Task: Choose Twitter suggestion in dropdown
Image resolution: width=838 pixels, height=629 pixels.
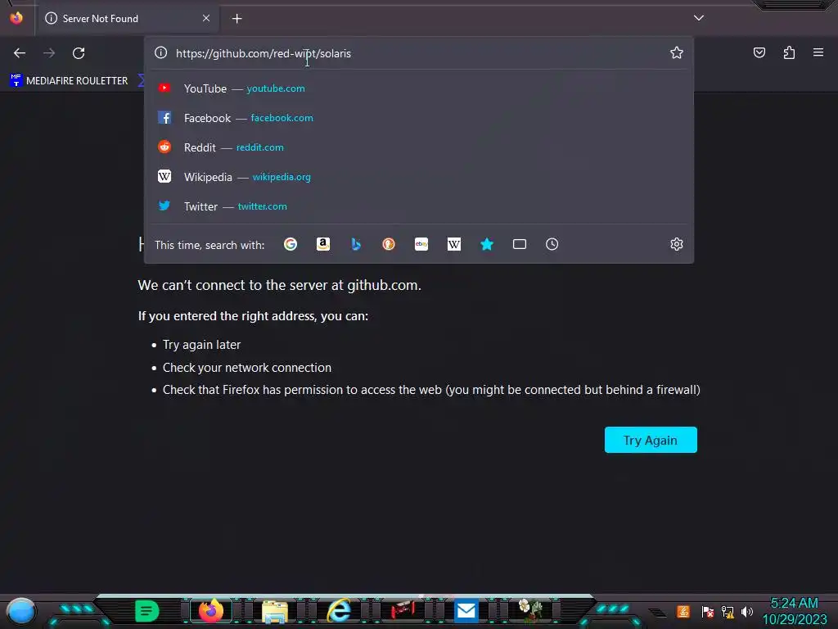Action: [419, 206]
